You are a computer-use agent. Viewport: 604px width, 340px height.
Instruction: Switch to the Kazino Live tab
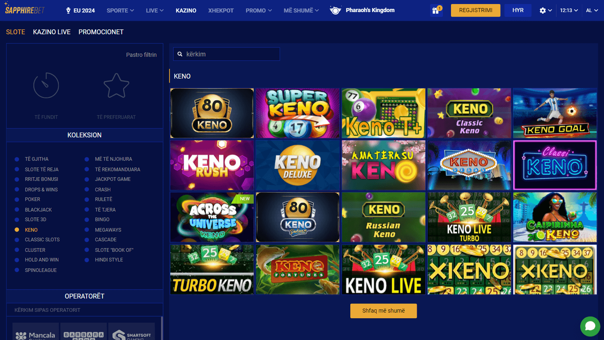point(52,32)
